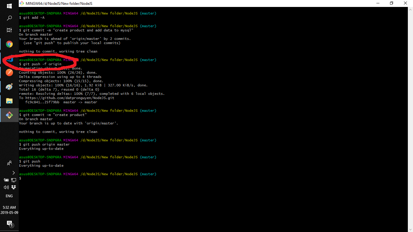This screenshot has width=413, height=232.
Task: Open network settings tray icon
Action: pyautogui.click(x=14, y=180)
